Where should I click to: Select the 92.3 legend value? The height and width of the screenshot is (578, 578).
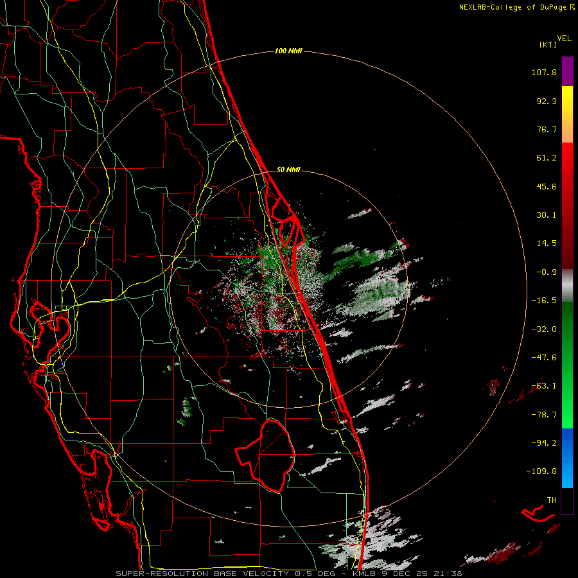pos(547,101)
